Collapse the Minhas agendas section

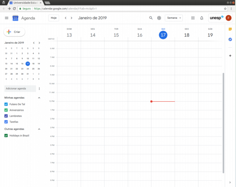tap(39, 98)
